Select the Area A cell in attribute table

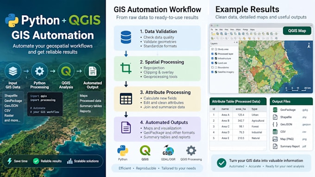226,115
